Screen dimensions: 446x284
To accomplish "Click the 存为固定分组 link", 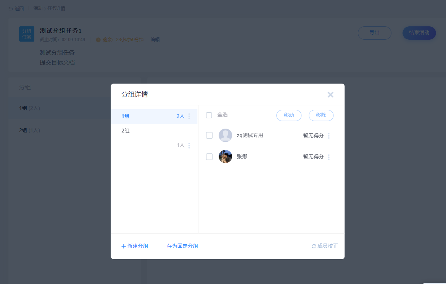I will tap(182, 246).
